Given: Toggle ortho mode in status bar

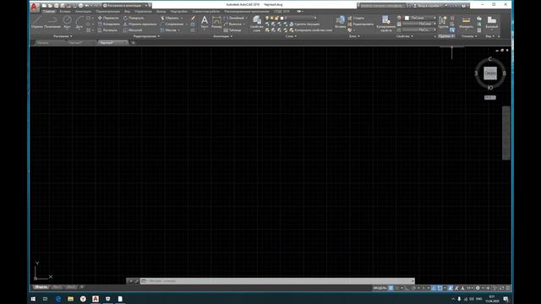Looking at the screenshot, I should tap(407, 288).
